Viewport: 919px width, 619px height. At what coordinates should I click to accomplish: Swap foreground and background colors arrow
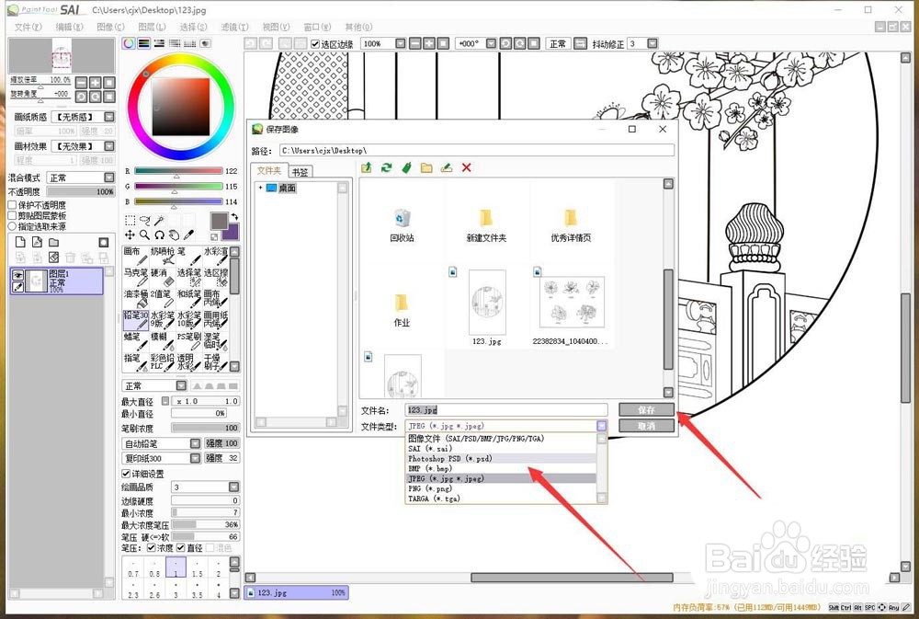(x=234, y=216)
